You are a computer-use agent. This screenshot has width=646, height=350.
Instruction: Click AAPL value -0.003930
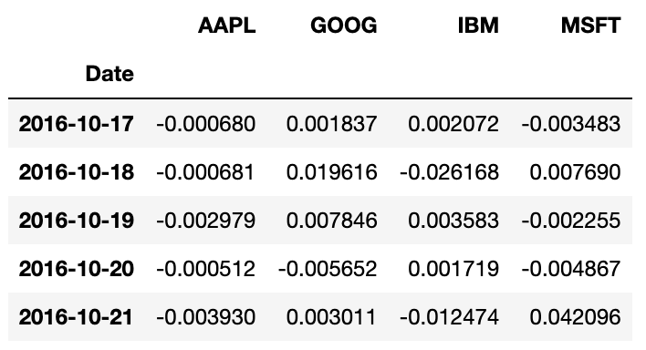pos(205,317)
